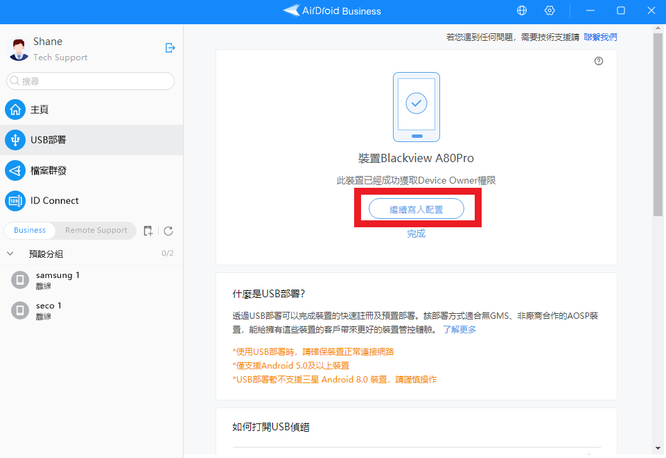Click the Tech Support role text
Image resolution: width=666 pixels, height=458 pixels.
tap(60, 58)
